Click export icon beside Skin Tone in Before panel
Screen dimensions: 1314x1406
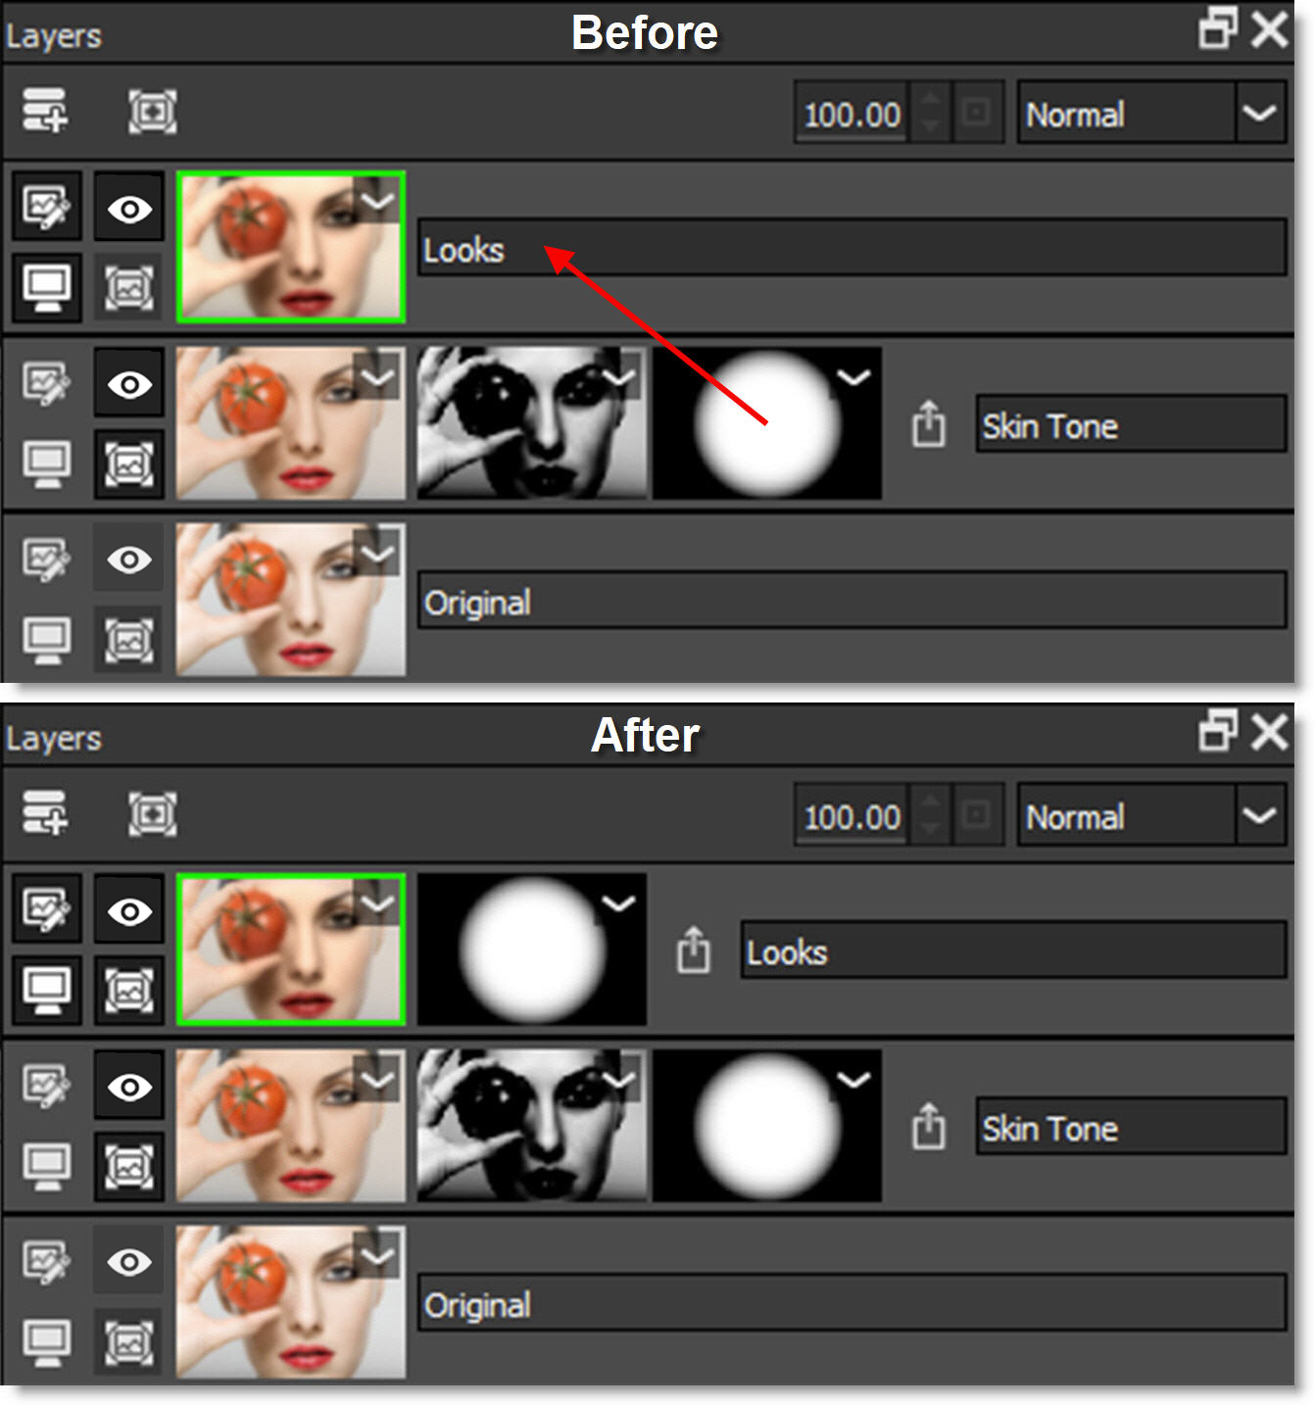[928, 423]
